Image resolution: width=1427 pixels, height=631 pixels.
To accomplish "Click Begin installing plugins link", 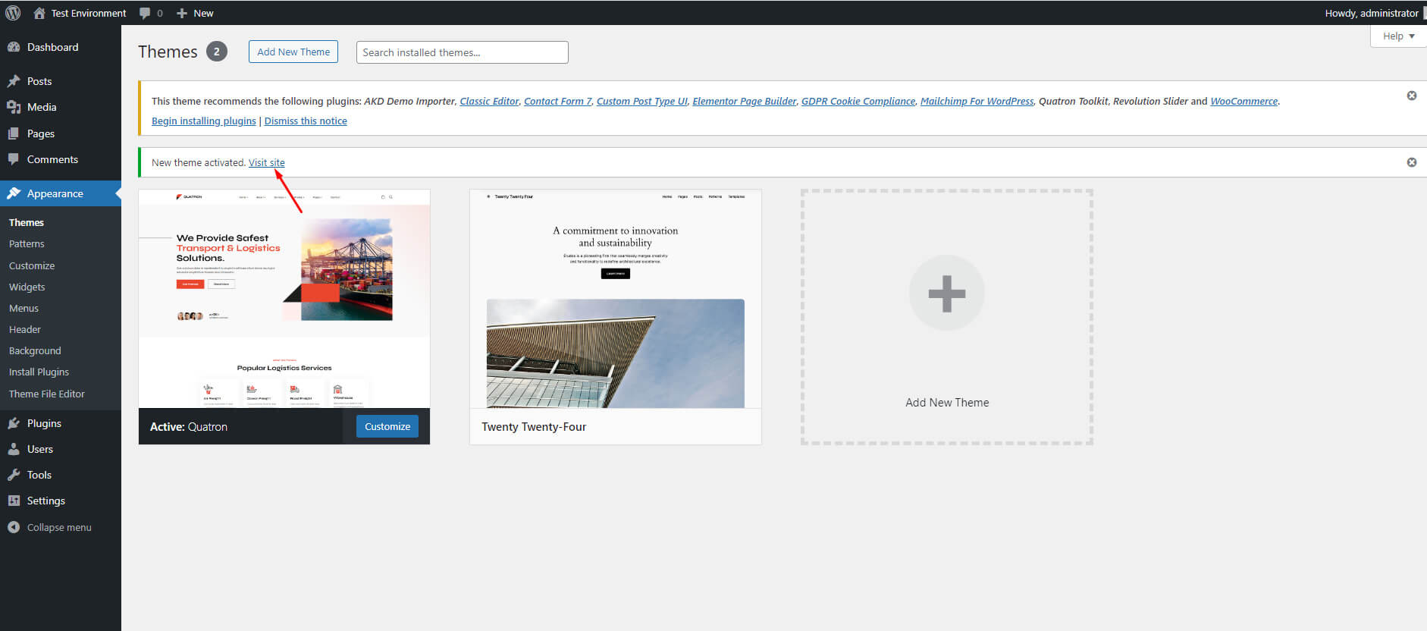I will (204, 121).
